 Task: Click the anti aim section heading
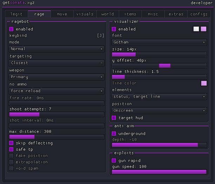(124, 126)
